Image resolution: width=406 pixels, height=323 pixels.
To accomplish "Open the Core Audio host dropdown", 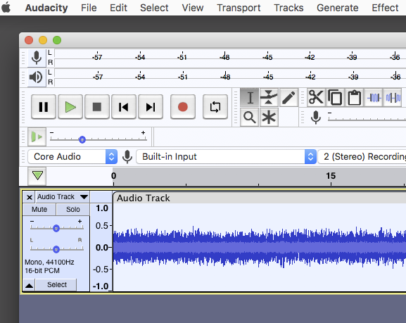I will point(72,156).
